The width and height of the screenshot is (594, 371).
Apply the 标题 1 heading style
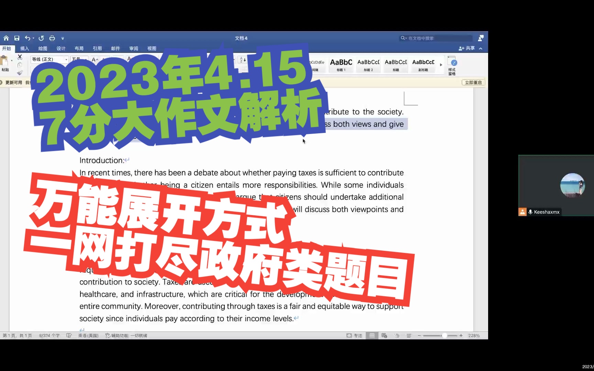click(341, 65)
